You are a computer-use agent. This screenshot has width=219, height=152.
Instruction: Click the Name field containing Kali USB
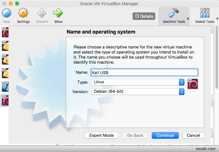coord(145,73)
